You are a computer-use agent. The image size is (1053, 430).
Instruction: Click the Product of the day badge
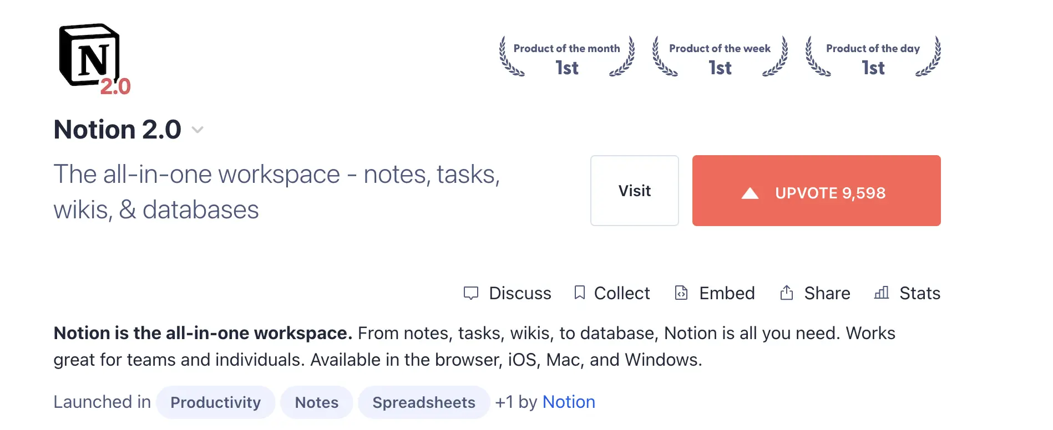[x=873, y=58]
